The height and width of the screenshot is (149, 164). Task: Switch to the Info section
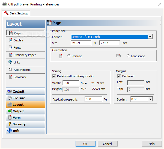click(26, 130)
